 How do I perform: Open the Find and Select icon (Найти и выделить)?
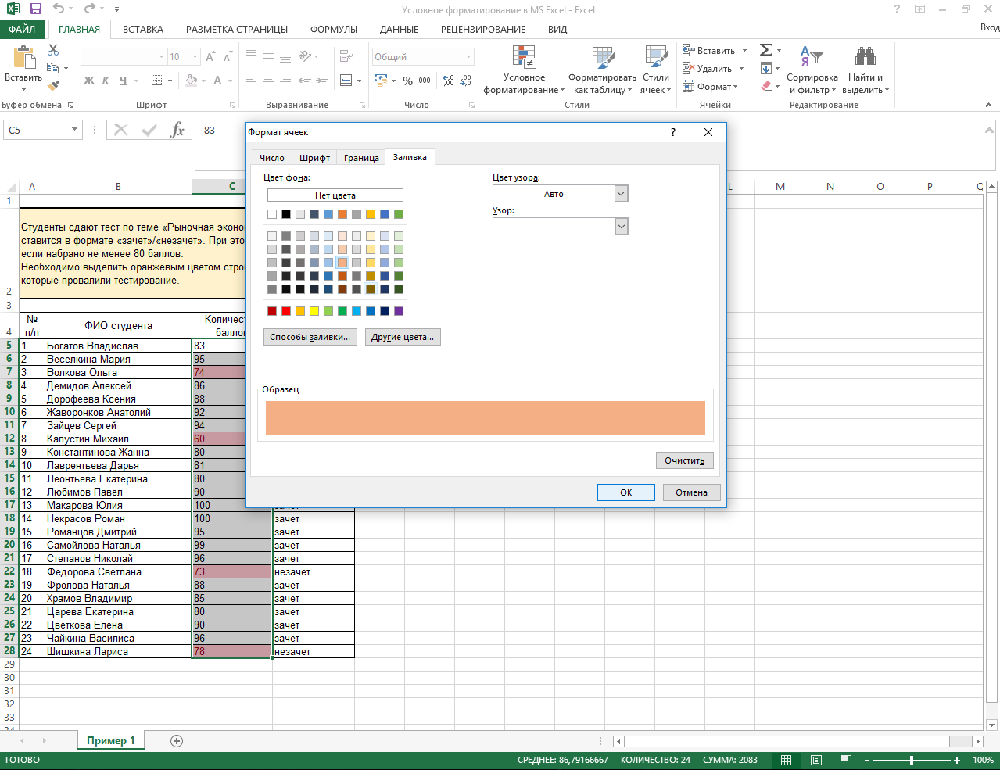(865, 57)
